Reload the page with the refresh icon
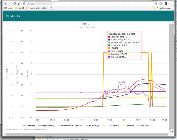 tap(14, 4)
